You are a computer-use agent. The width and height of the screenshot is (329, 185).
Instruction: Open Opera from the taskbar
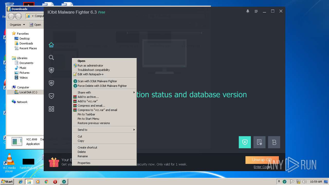click(55, 182)
